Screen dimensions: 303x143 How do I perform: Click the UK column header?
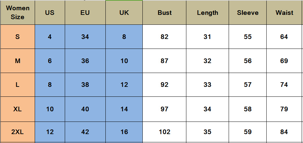point(124,13)
